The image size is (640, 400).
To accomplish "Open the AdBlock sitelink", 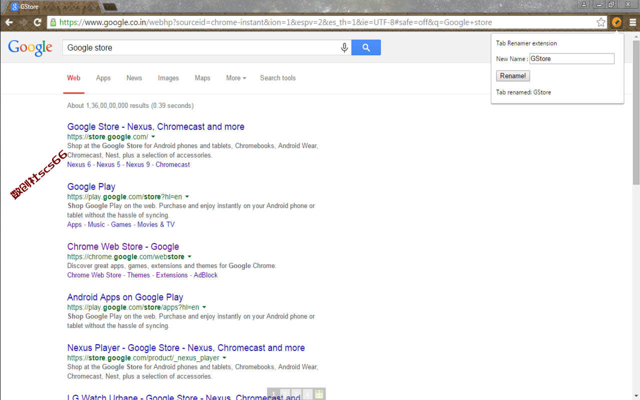I will [x=206, y=275].
